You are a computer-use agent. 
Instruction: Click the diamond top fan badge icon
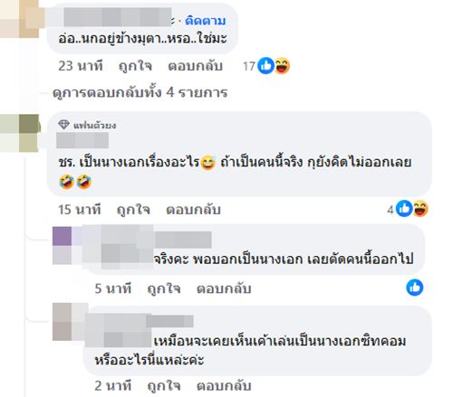click(x=63, y=125)
